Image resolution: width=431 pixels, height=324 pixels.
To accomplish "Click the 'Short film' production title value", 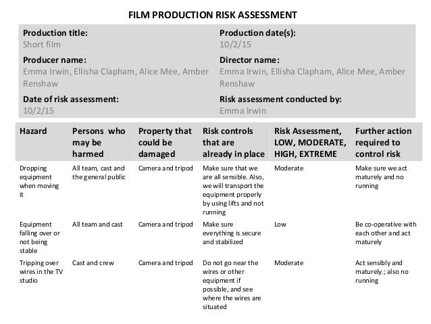I will point(43,45).
